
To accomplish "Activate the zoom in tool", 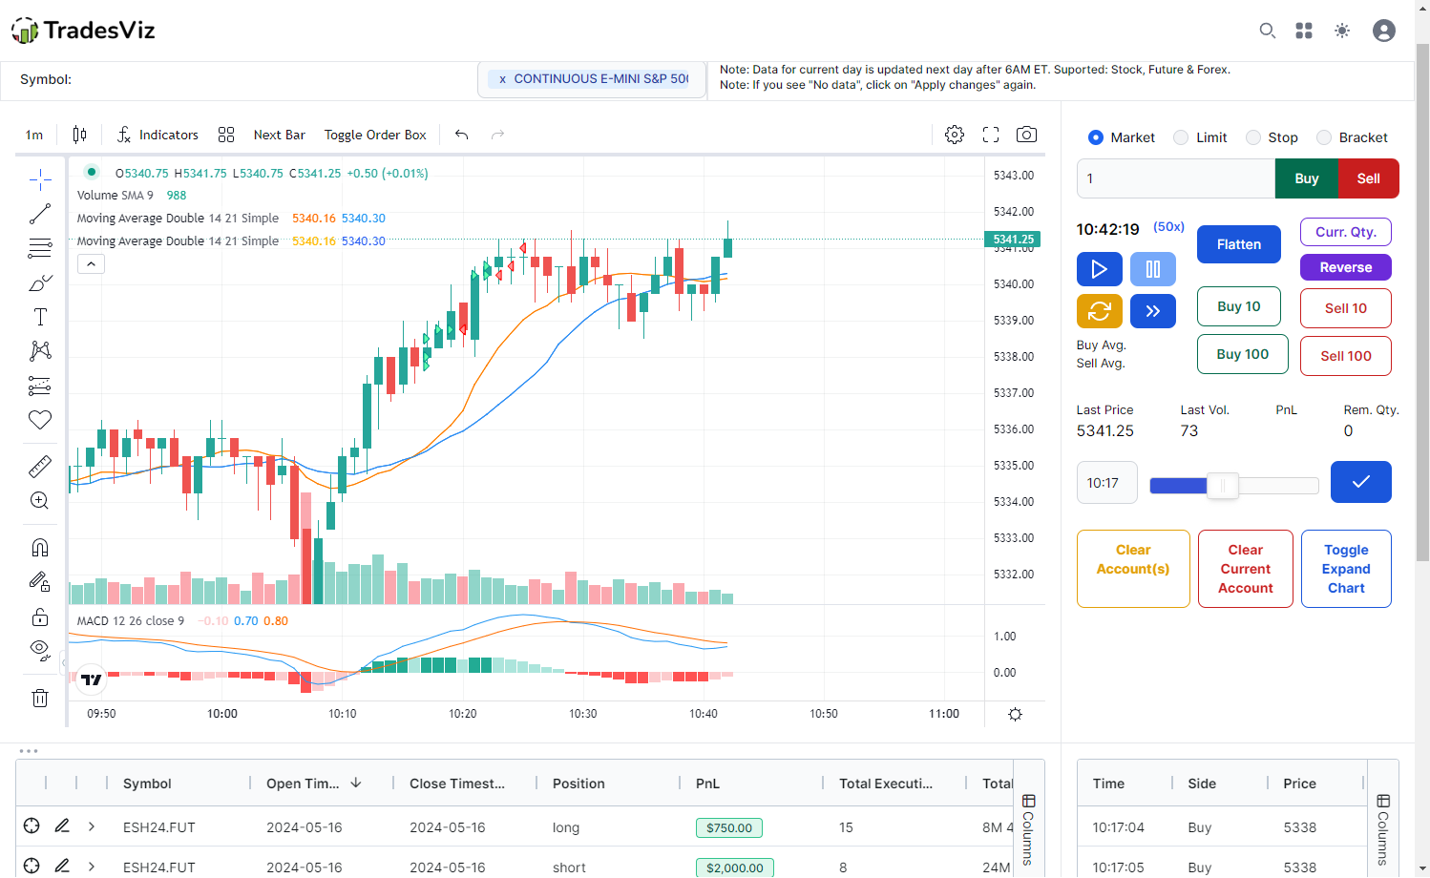I will (40, 501).
